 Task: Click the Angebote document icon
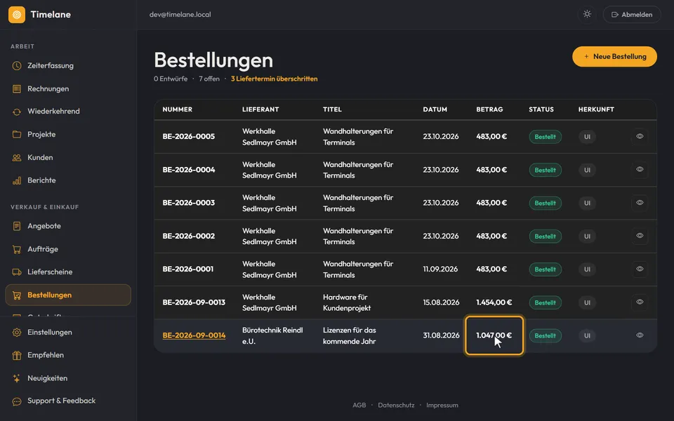tap(17, 226)
